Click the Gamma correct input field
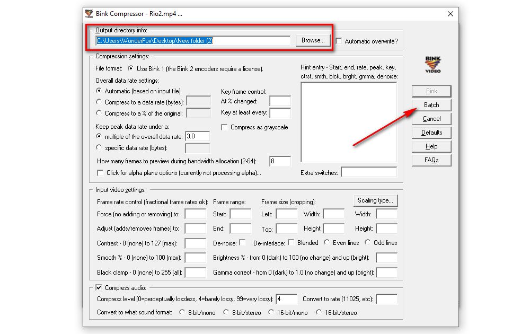The image size is (530, 334). (x=387, y=273)
